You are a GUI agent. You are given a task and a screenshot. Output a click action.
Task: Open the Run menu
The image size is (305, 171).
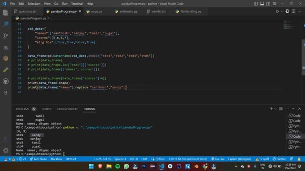(65, 4)
